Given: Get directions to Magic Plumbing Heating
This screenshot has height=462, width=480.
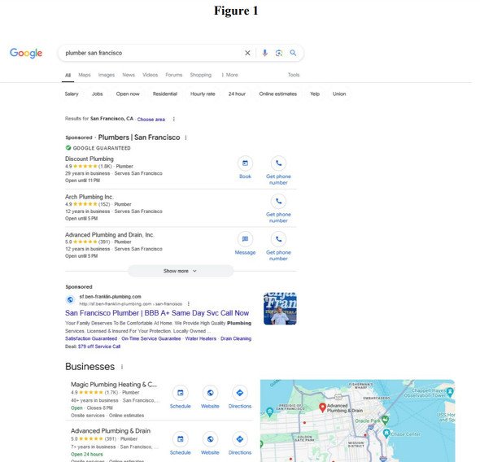Looking at the screenshot, I should coord(240,393).
